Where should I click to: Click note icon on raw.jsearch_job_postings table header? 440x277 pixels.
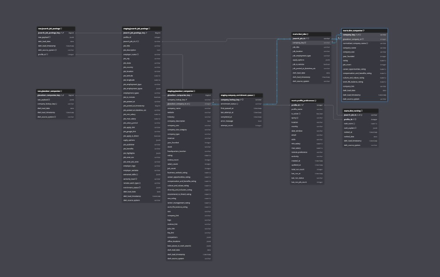tap(61, 28)
